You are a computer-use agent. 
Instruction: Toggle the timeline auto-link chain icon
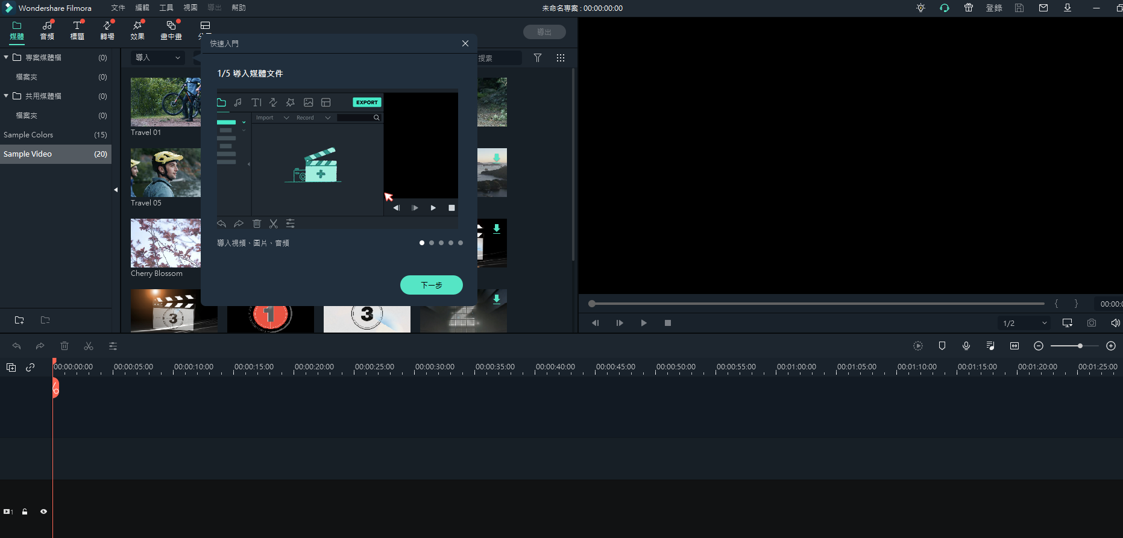pos(30,368)
